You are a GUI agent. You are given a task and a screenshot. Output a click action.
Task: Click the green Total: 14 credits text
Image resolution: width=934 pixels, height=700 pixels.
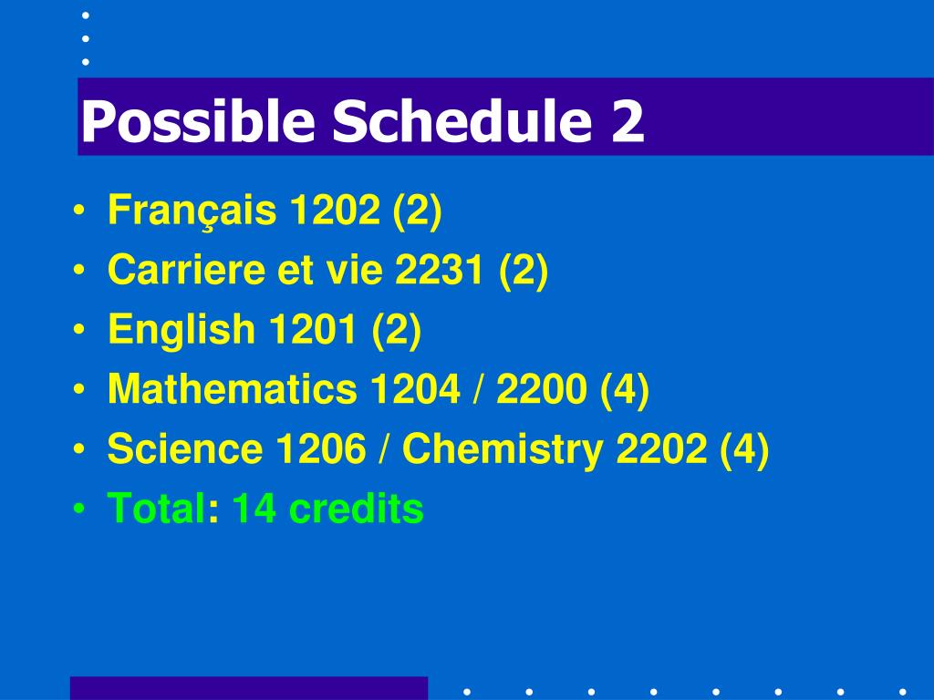(265, 509)
